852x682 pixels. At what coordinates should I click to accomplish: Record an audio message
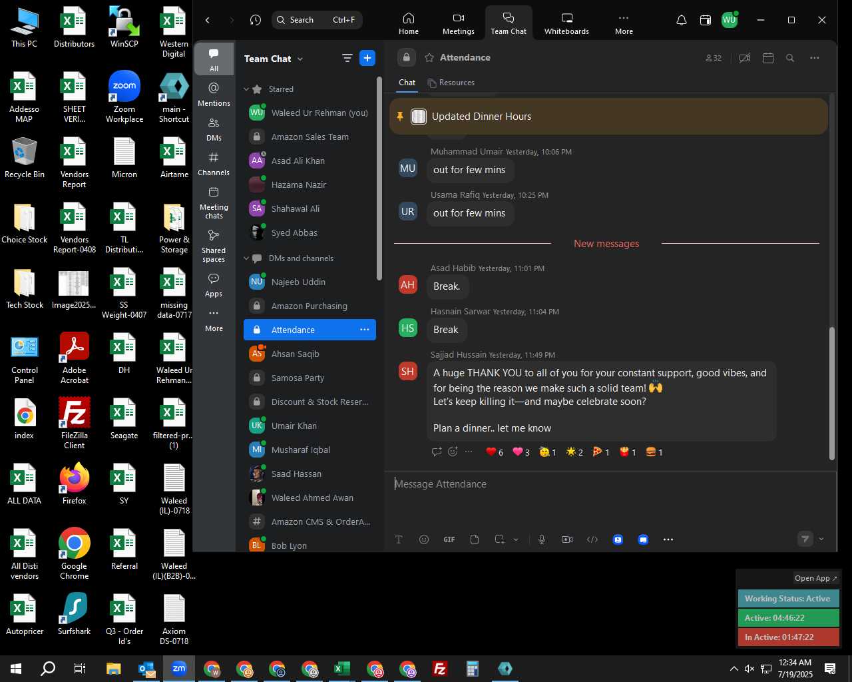(x=542, y=539)
